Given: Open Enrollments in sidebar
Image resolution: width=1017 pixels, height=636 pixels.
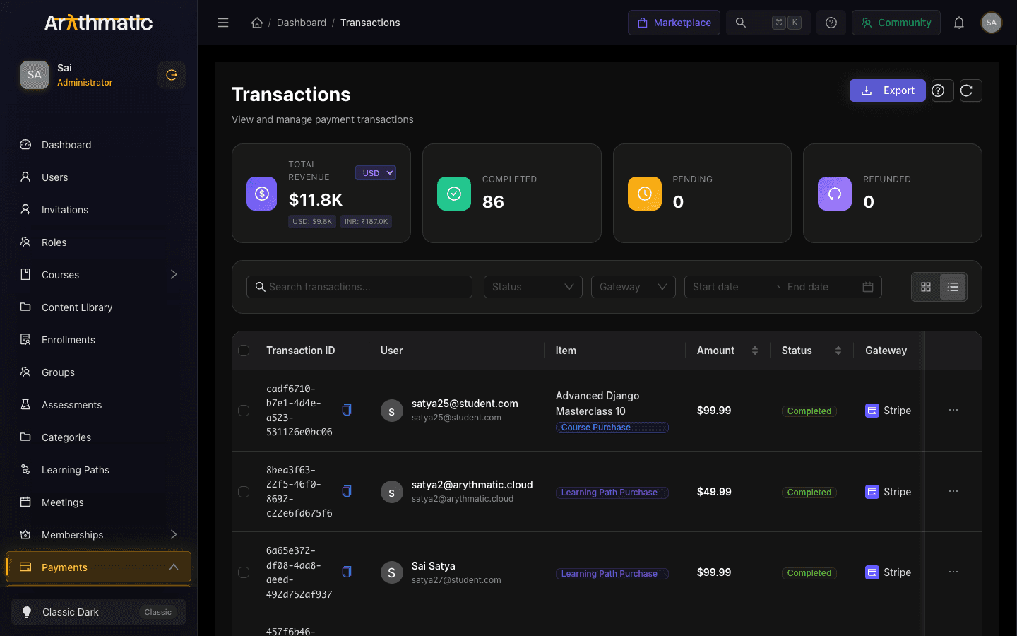Looking at the screenshot, I should click(x=99, y=340).
